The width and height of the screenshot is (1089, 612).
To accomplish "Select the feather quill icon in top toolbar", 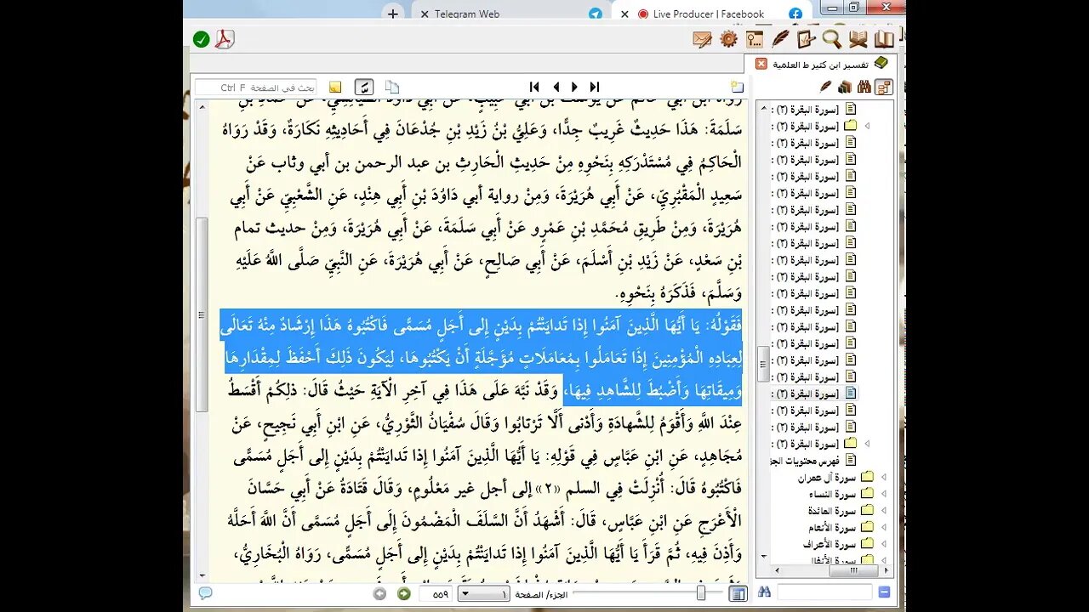I will pos(780,39).
